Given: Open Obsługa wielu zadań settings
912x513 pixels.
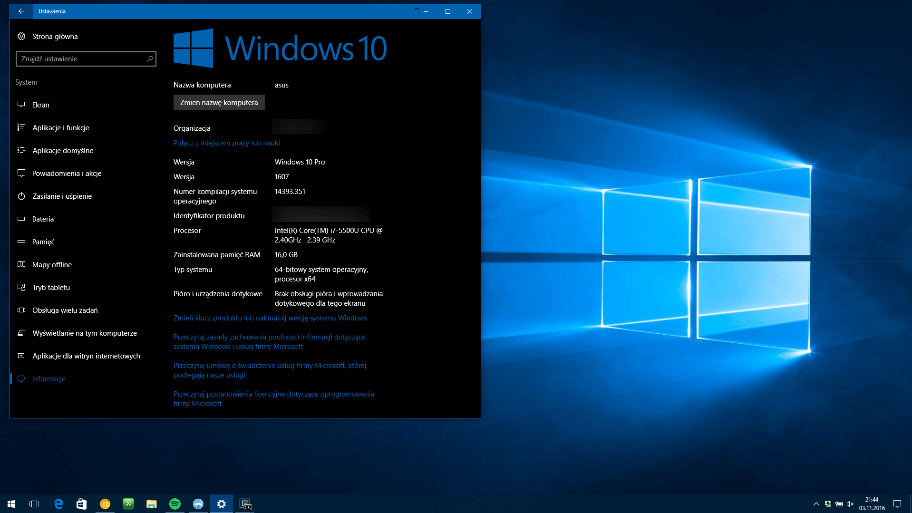Looking at the screenshot, I should pos(65,310).
